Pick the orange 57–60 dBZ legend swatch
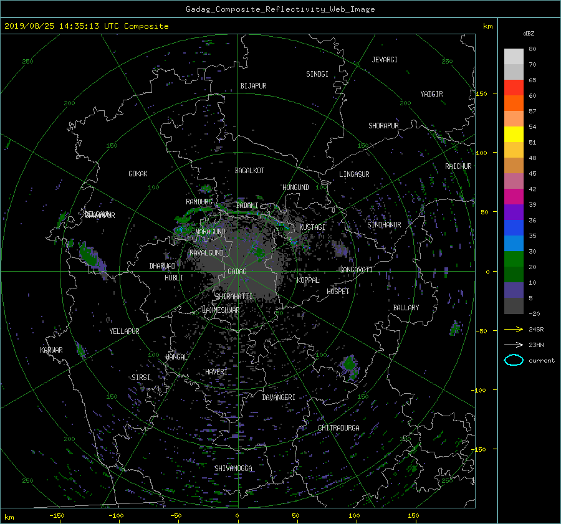 [x=514, y=103]
